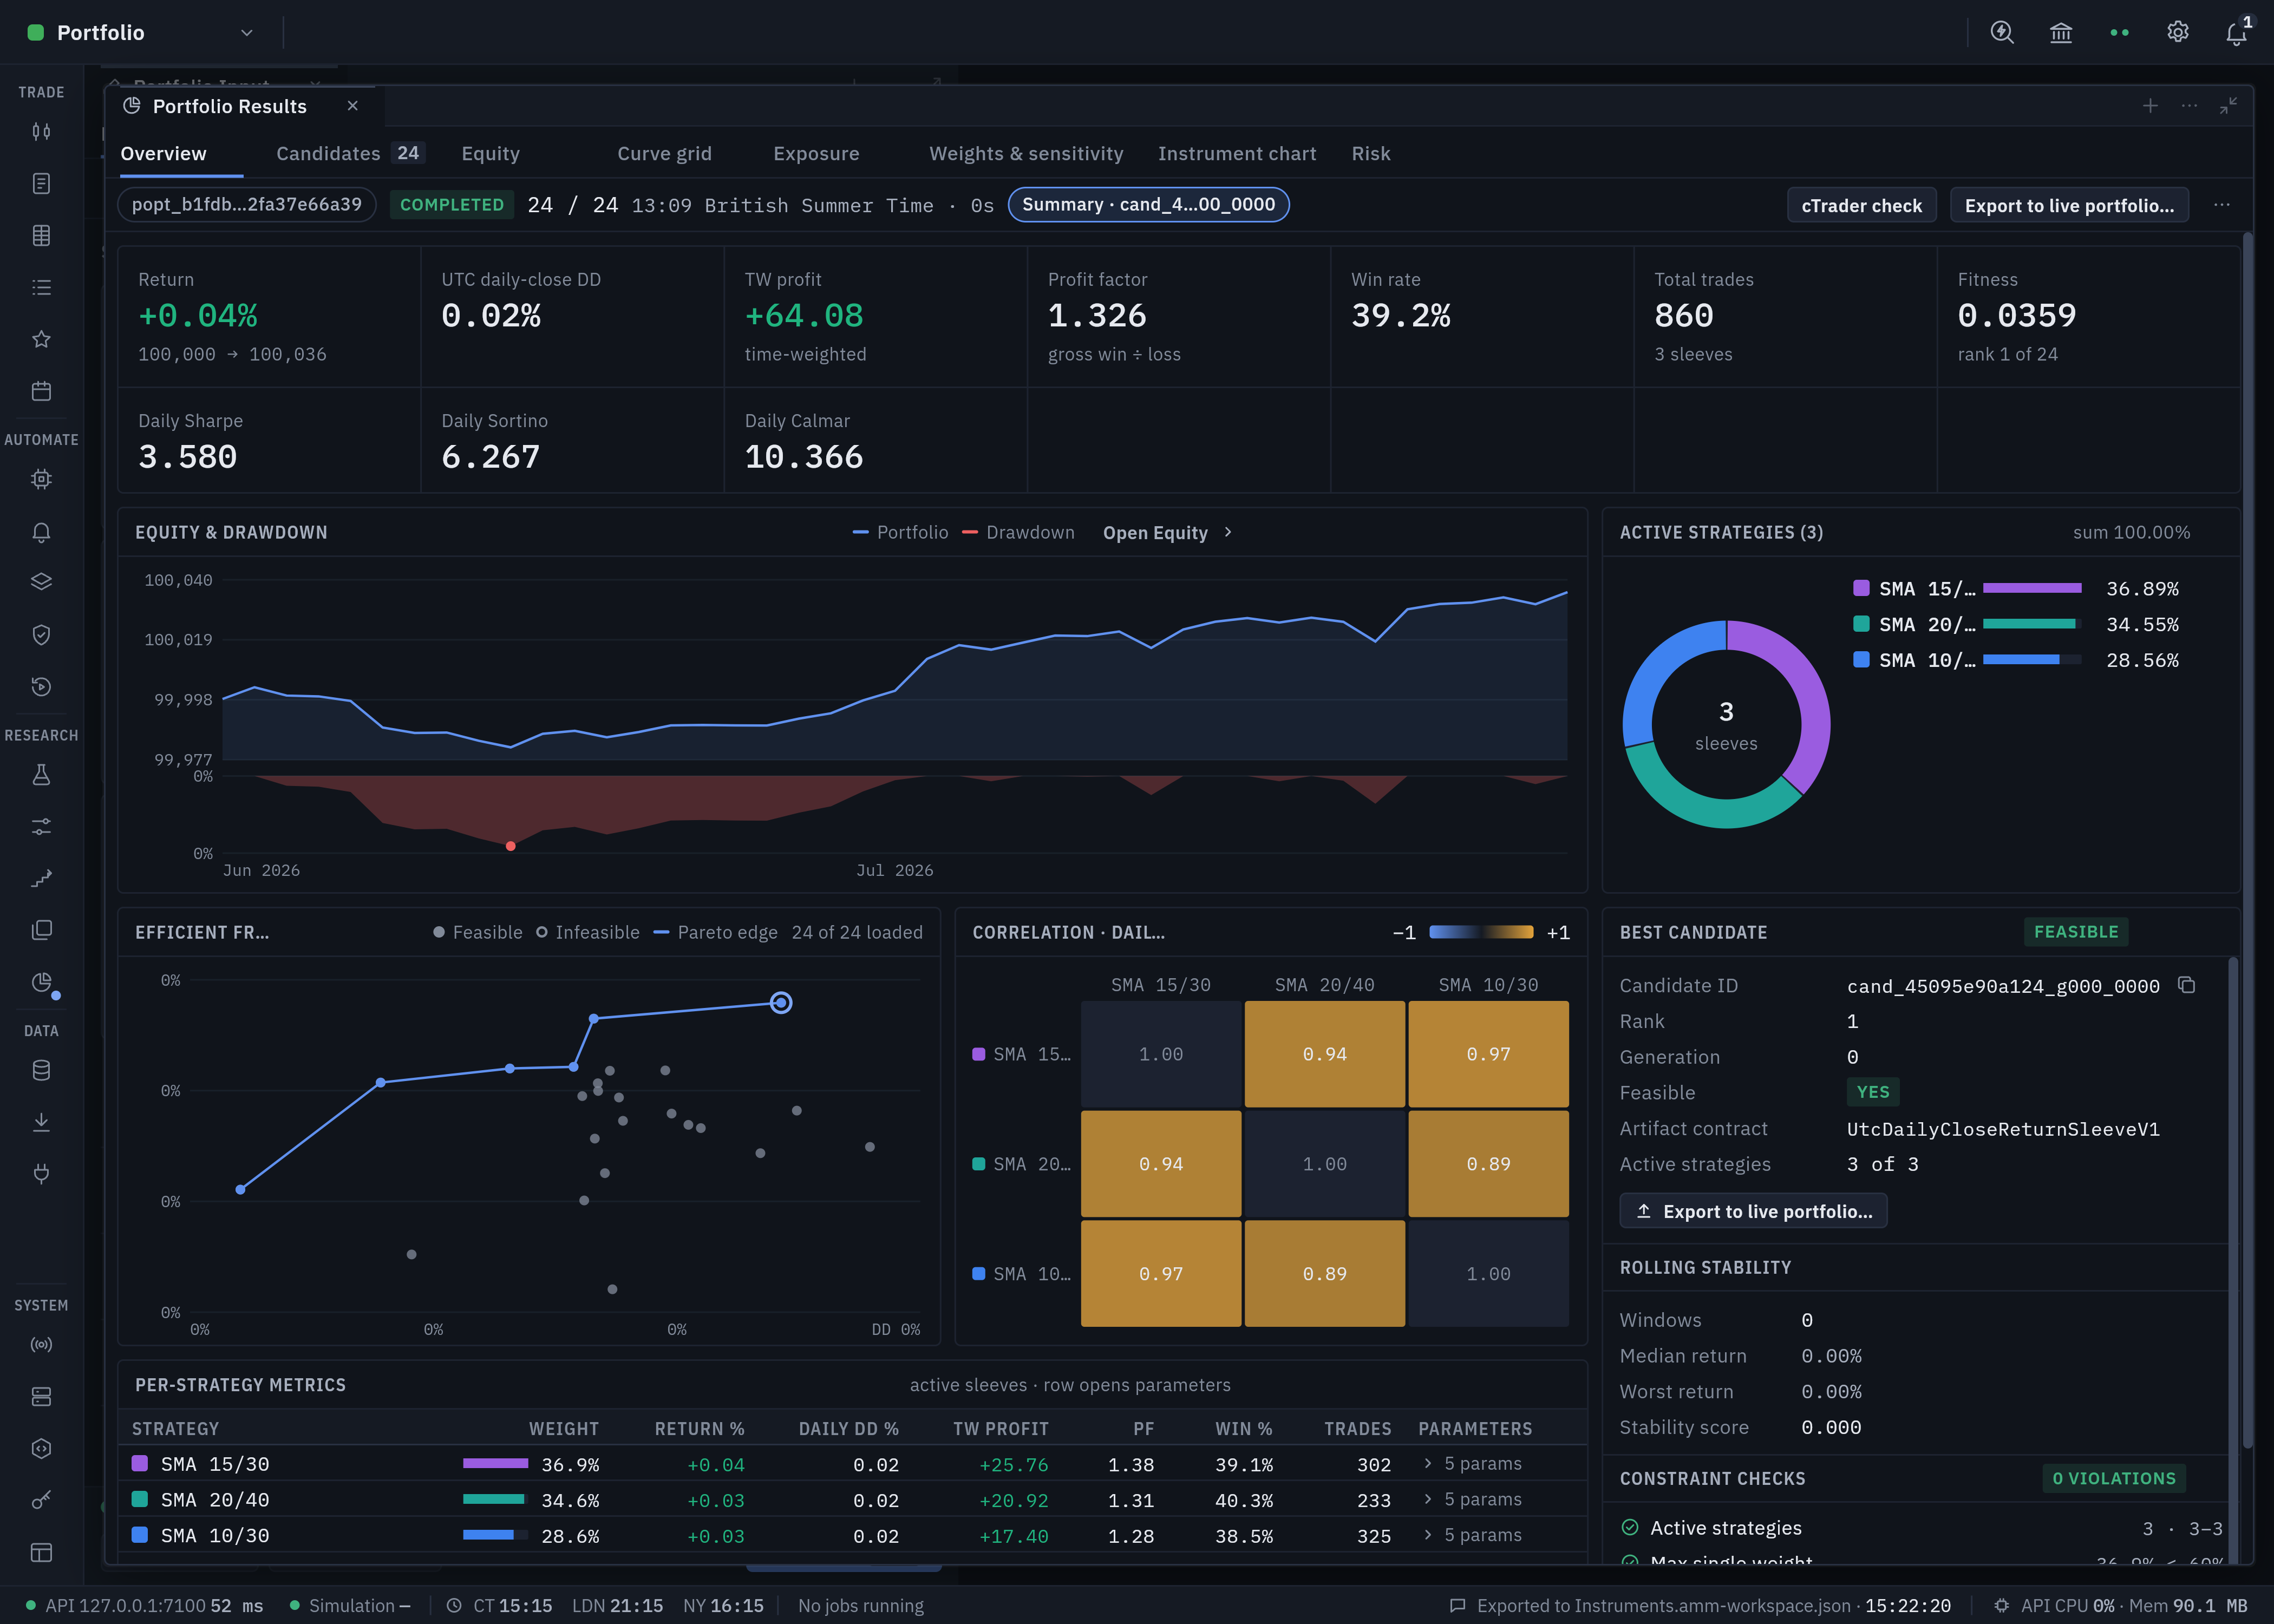
Task: Open the Risk tab
Action: pyautogui.click(x=1371, y=153)
